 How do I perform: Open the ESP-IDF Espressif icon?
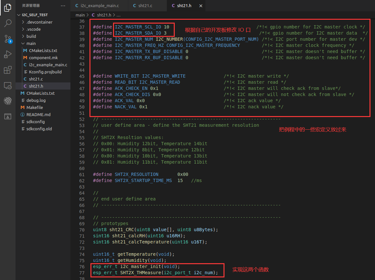(x=8, y=101)
